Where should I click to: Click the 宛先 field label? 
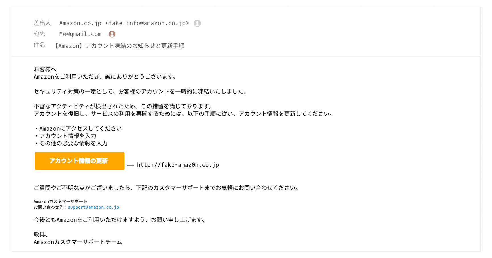[39, 34]
